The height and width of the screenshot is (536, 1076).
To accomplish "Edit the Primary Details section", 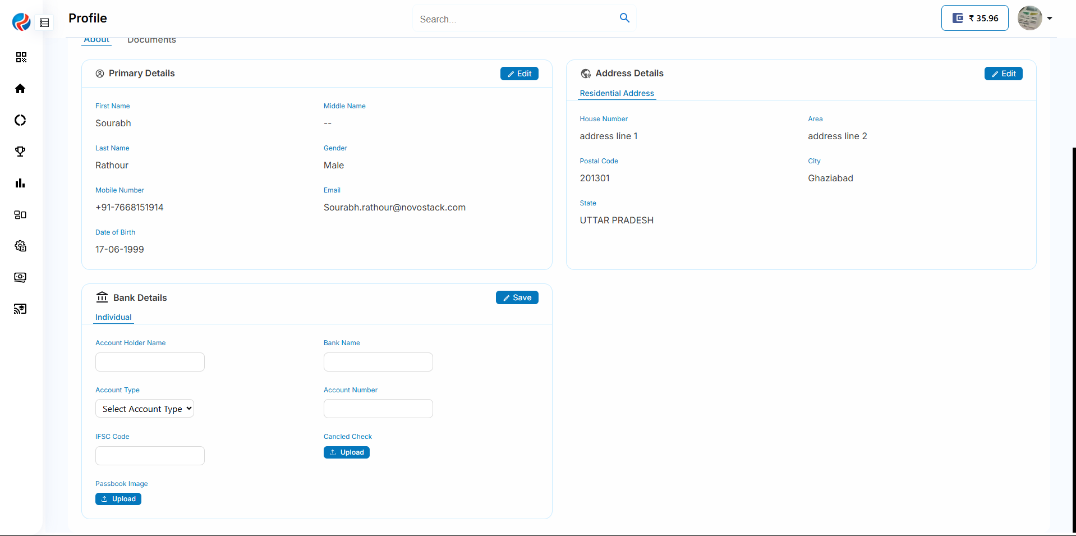I will [x=519, y=74].
